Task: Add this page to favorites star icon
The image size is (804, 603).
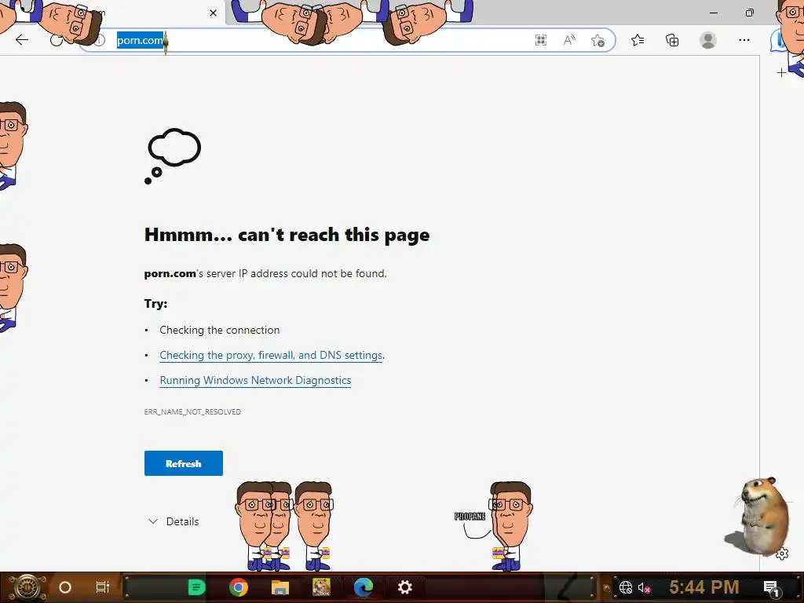Action: click(598, 41)
